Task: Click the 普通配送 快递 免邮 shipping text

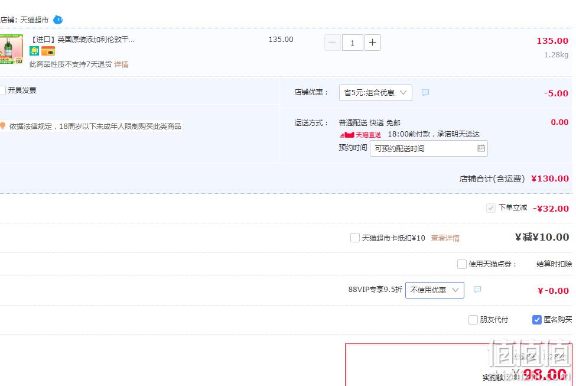Action: tap(370, 123)
